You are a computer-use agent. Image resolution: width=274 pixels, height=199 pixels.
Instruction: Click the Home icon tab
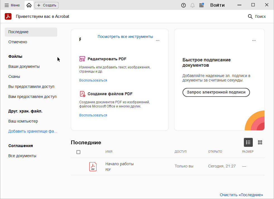click(29, 5)
